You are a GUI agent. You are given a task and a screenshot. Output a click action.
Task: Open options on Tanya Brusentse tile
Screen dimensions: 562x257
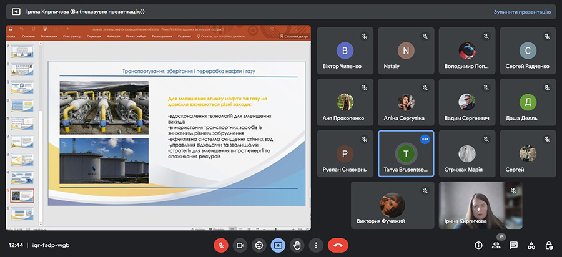point(425,139)
